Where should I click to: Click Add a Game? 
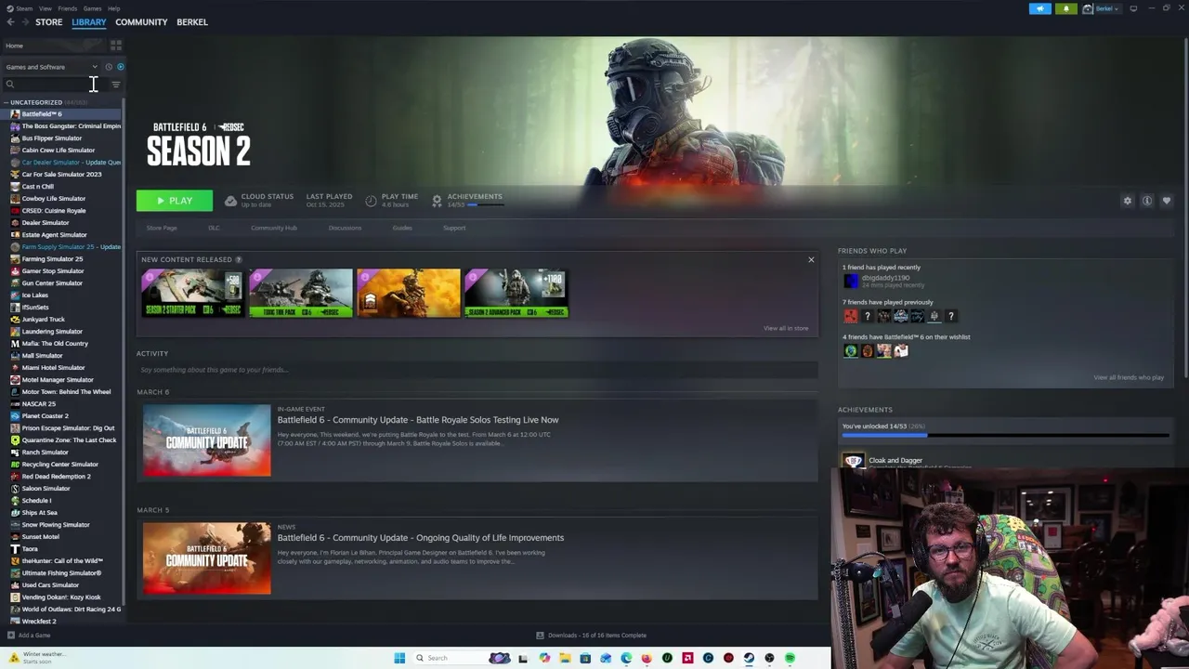[28, 636]
